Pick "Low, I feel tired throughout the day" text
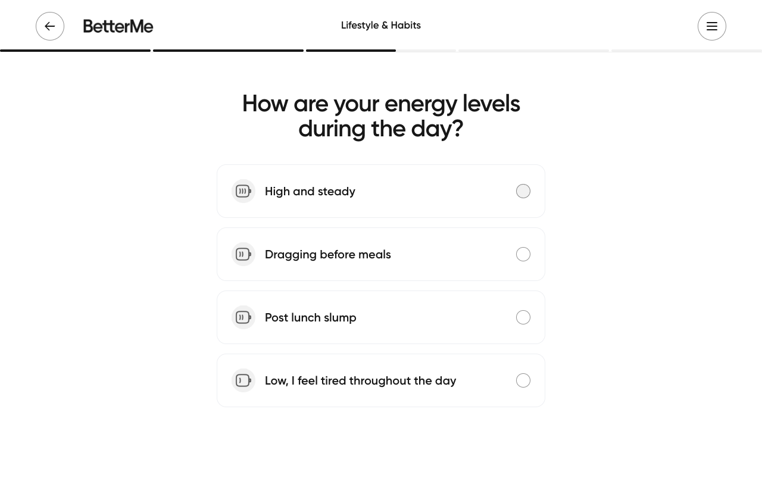762x484 pixels. (360, 380)
